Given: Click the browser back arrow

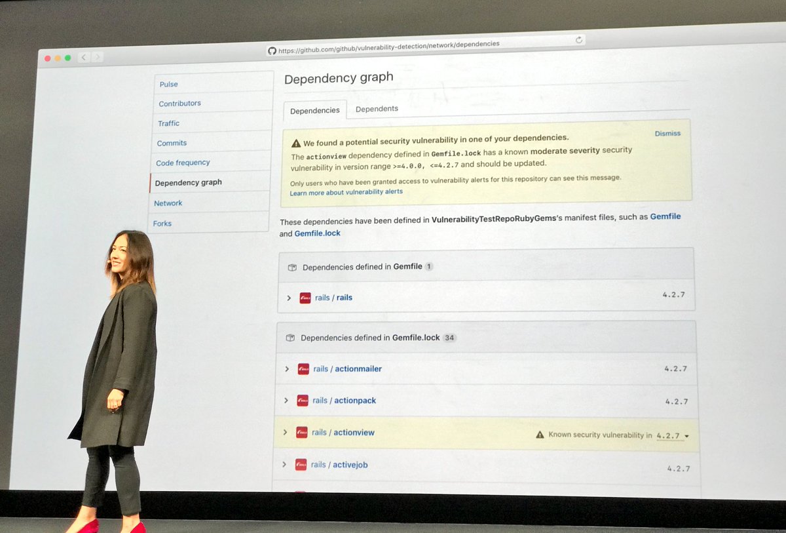Looking at the screenshot, I should coord(84,58).
